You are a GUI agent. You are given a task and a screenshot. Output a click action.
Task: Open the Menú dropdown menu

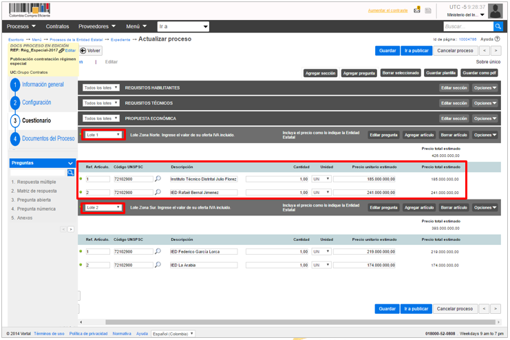point(136,26)
